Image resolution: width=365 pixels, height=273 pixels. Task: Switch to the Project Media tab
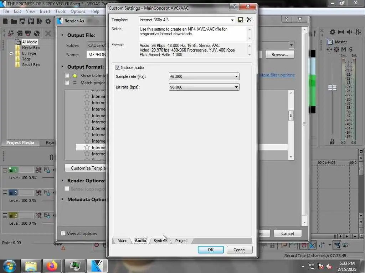point(20,143)
